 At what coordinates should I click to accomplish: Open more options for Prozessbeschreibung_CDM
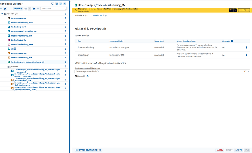pos(65,23)
